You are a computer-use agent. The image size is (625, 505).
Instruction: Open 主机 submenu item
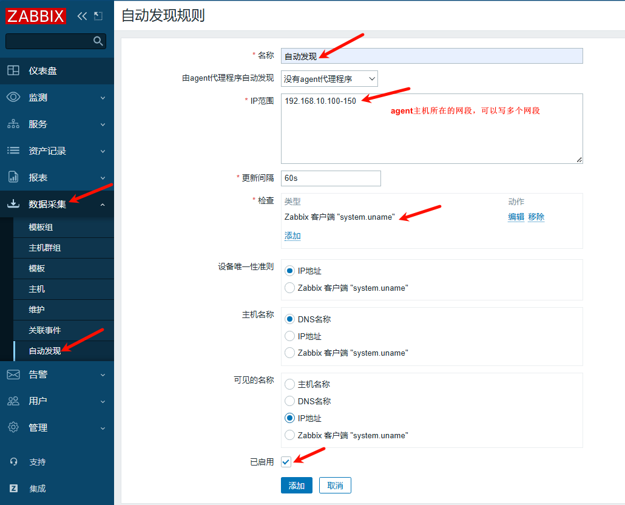[x=64, y=289]
